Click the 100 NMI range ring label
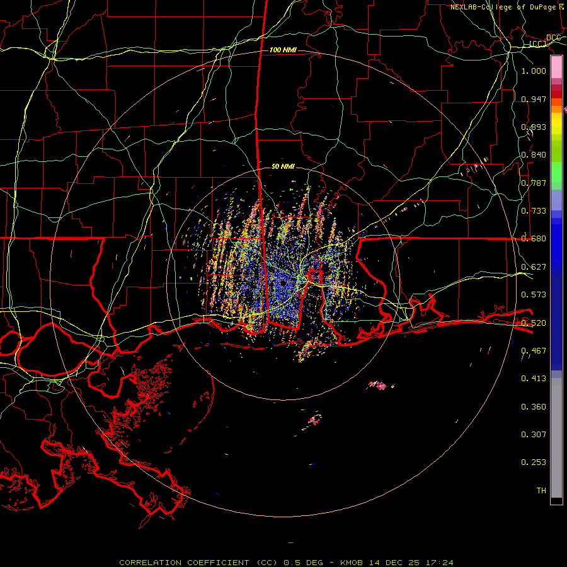 (x=283, y=50)
